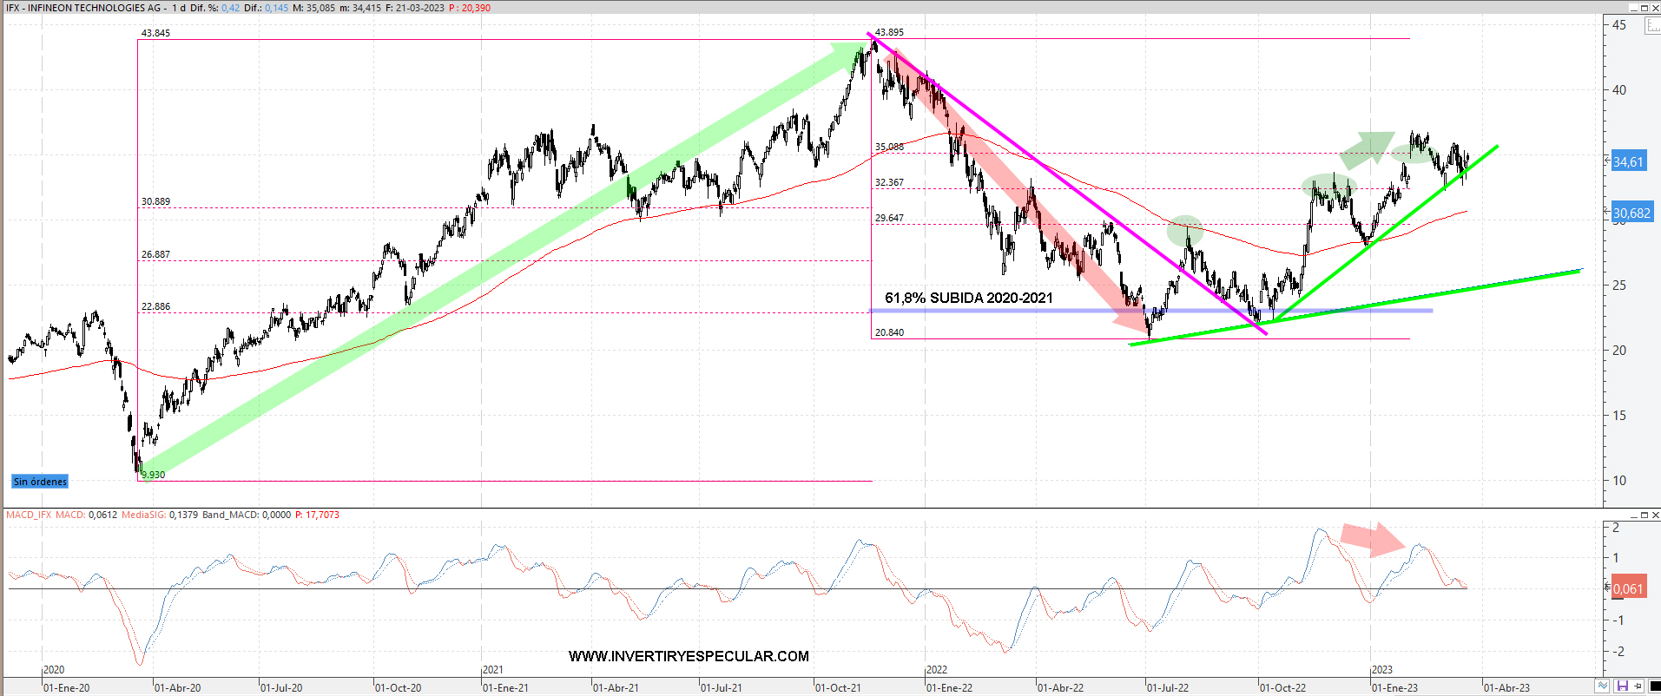Select the "61,8% SUBIDA 2020-2021" text annotation

pyautogui.click(x=968, y=298)
